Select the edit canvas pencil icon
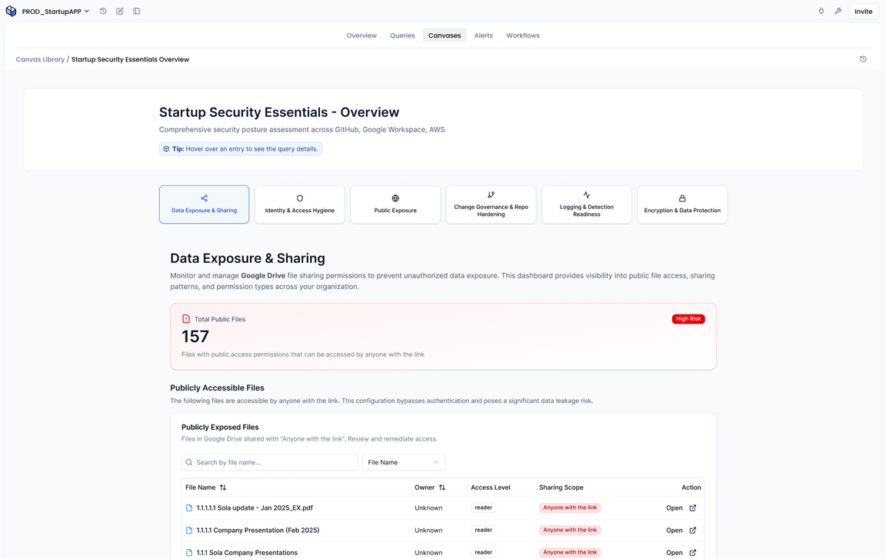The height and width of the screenshot is (559, 886). 119,11
